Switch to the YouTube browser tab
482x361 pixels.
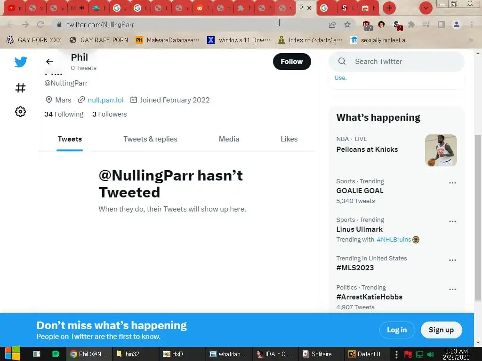[x=14, y=8]
